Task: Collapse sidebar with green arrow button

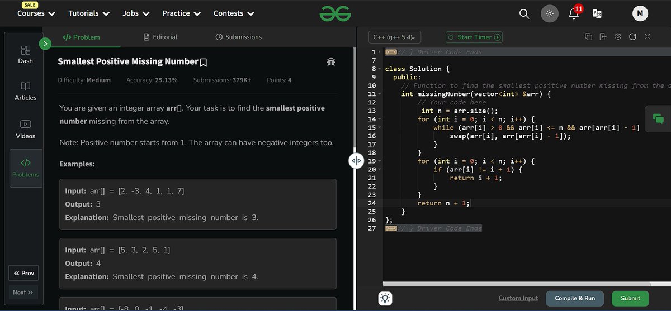Action: tap(45, 44)
